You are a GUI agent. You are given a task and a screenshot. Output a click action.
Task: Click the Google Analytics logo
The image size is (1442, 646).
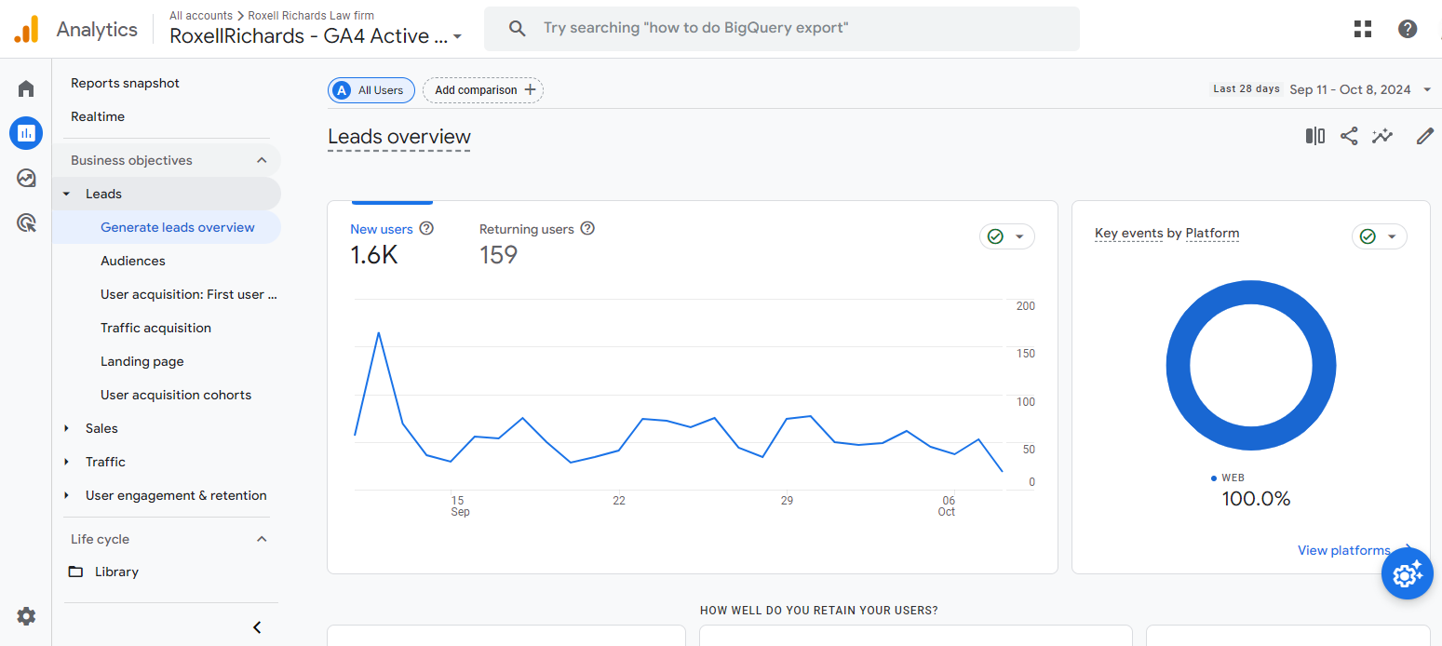pos(27,28)
